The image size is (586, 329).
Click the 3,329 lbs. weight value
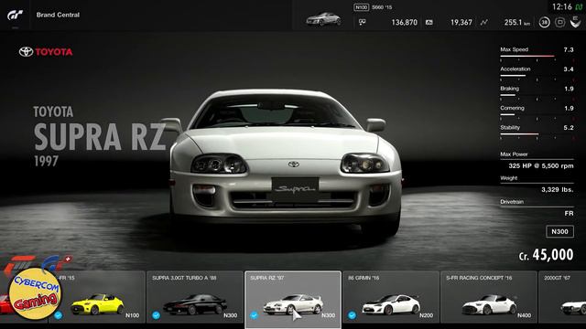[x=558, y=190]
